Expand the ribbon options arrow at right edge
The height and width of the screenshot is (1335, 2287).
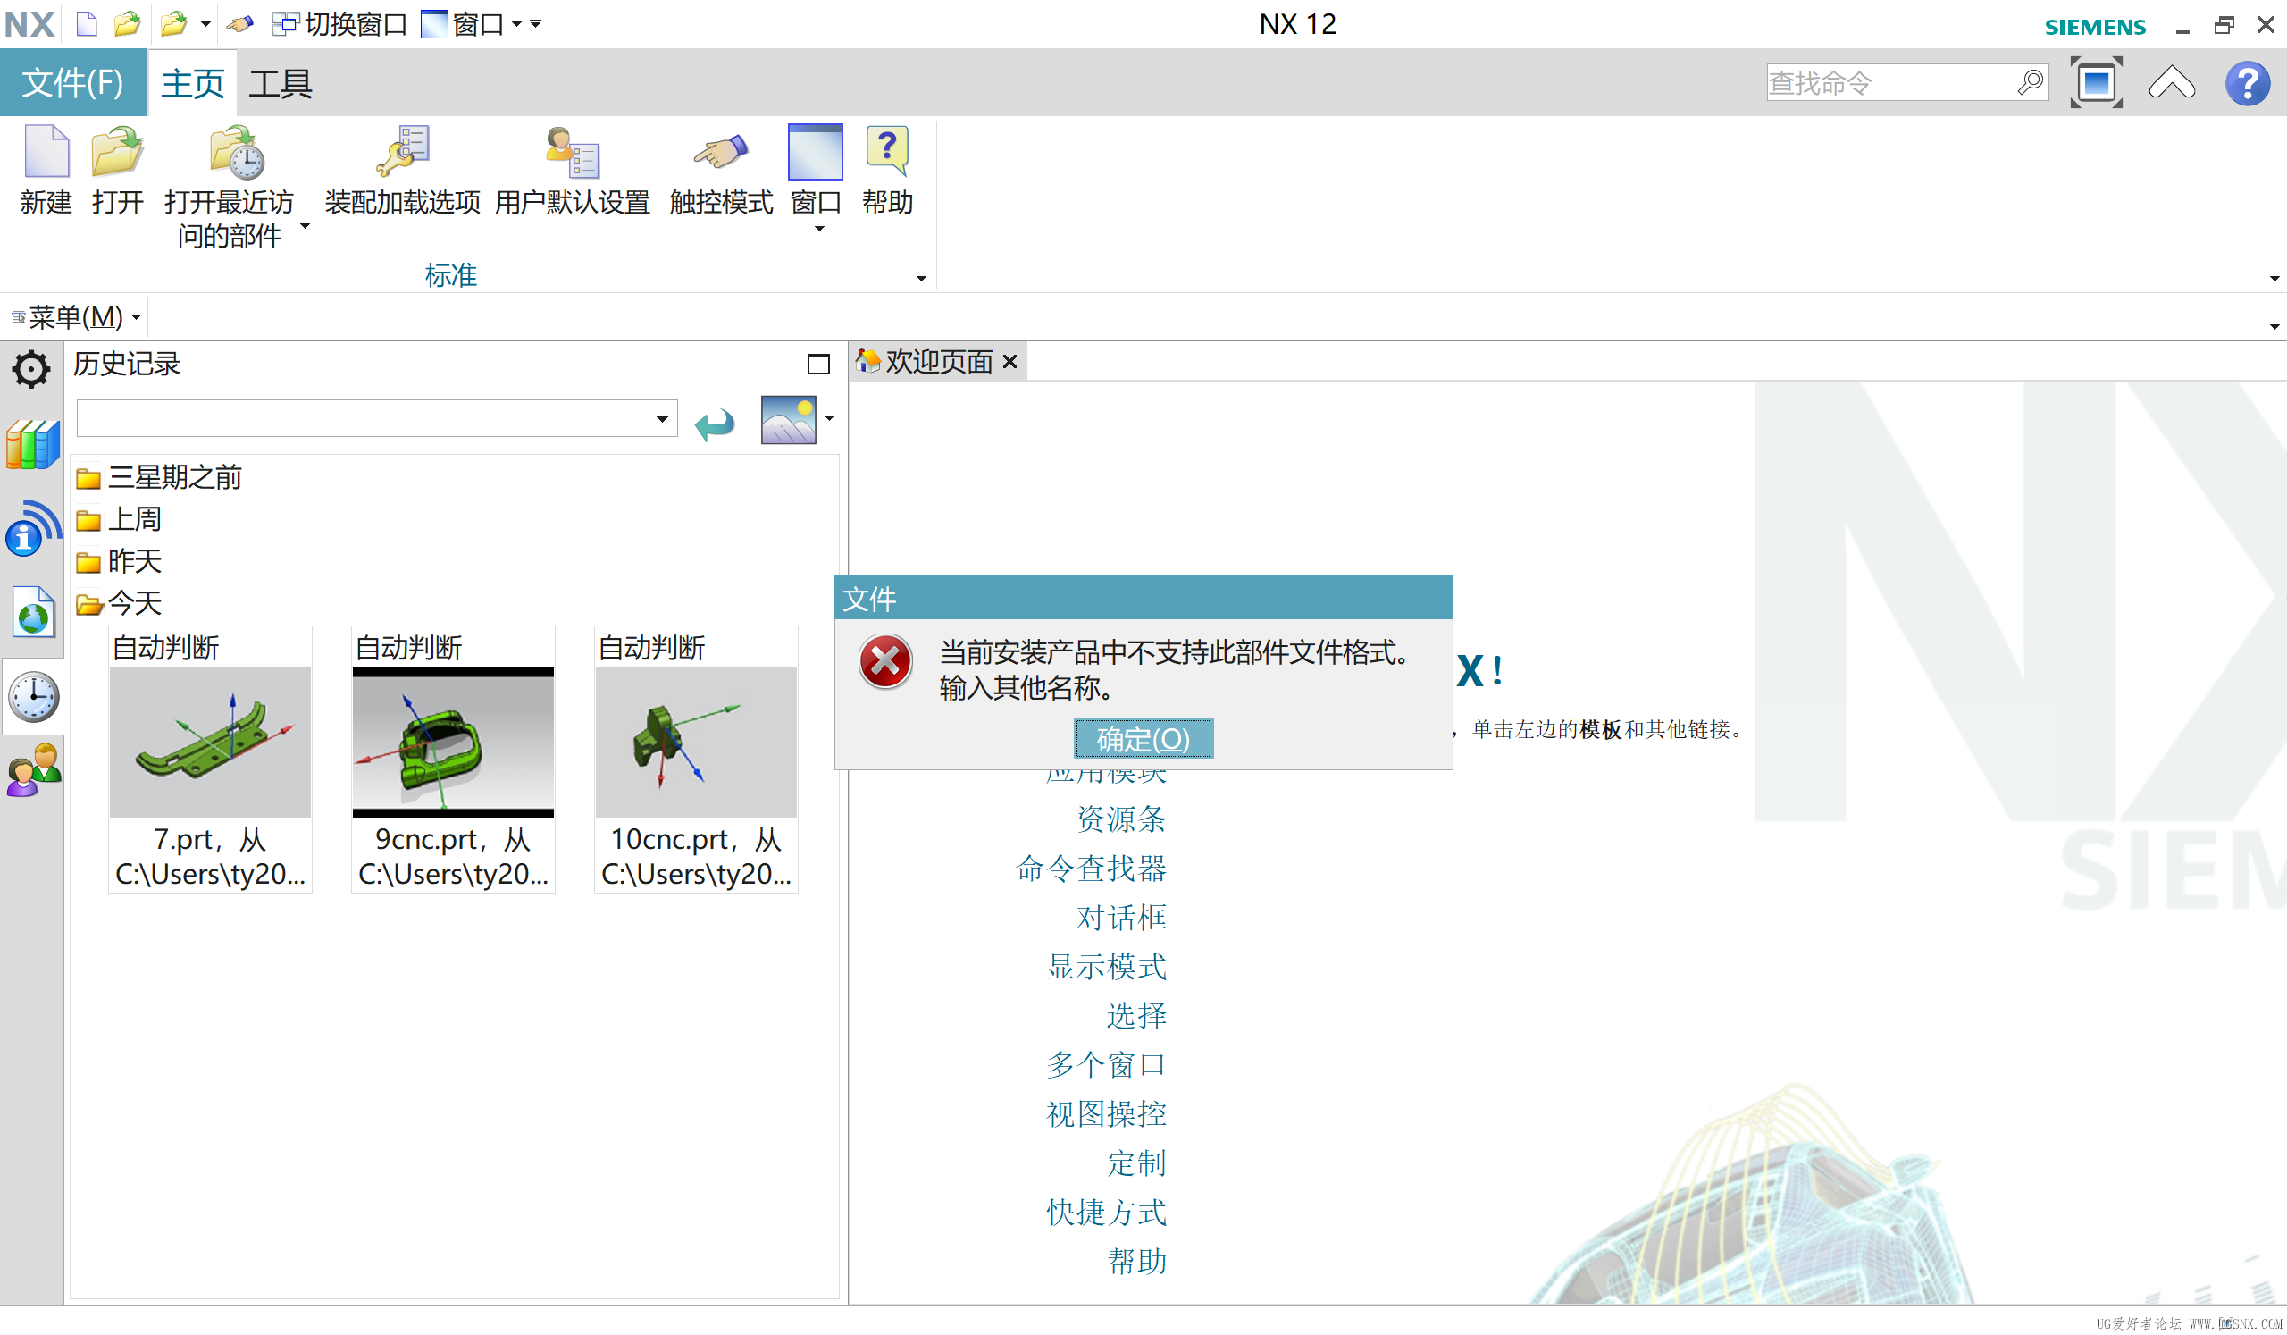coord(2274,279)
